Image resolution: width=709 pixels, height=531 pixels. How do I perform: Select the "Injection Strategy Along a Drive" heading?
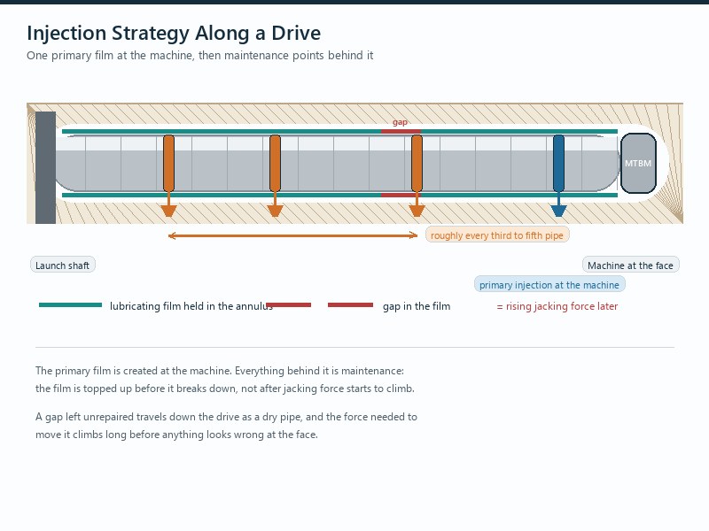point(174,33)
